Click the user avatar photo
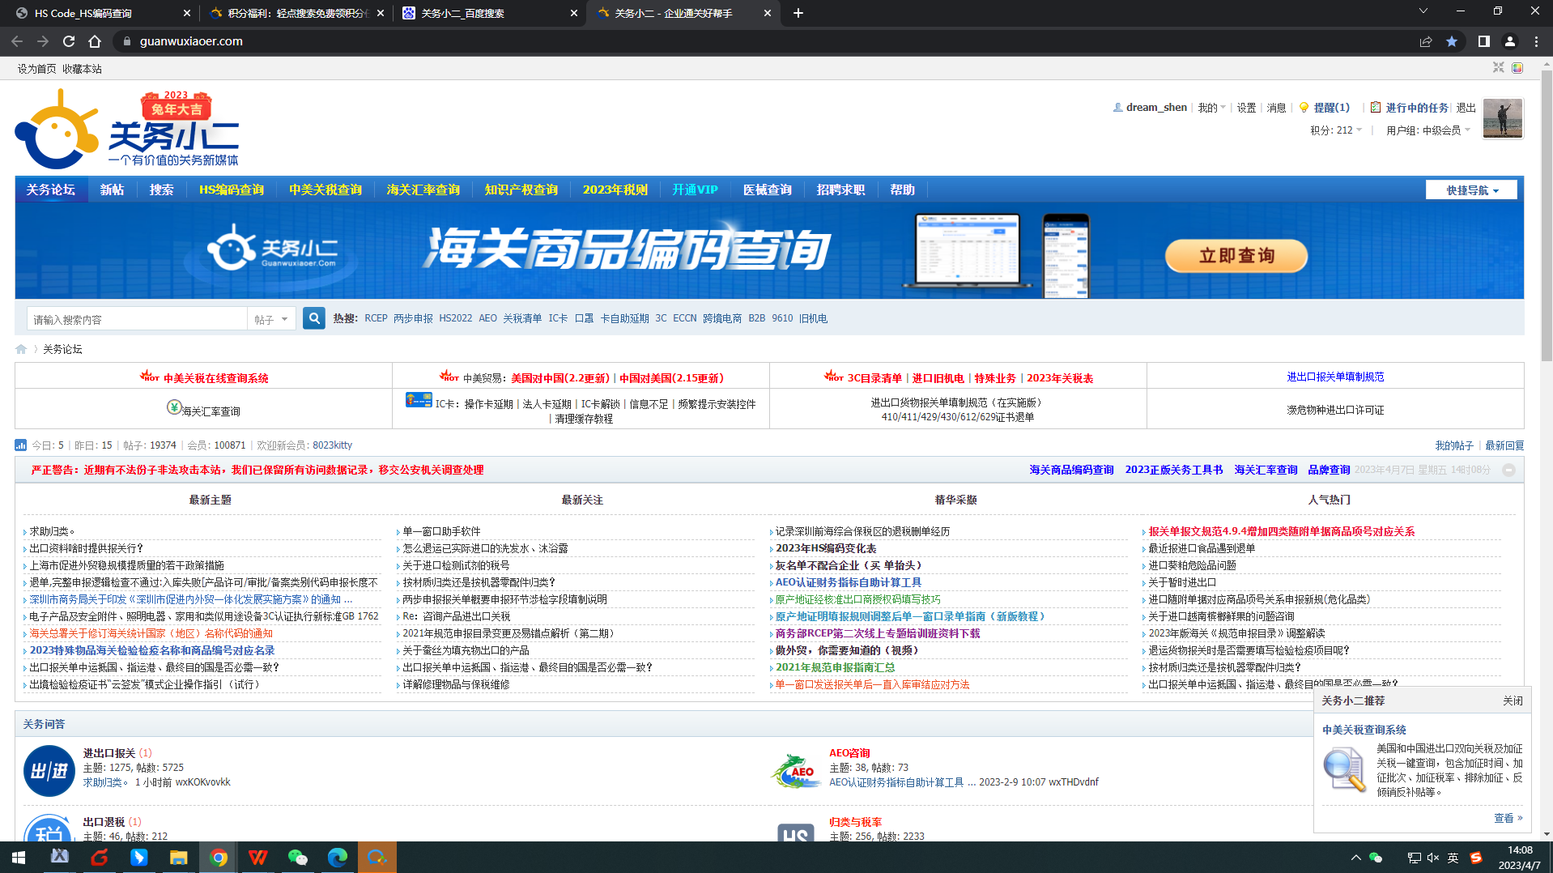The height and width of the screenshot is (873, 1553). point(1502,118)
